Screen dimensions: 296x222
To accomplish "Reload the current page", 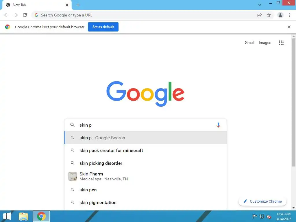I will (x=25, y=15).
